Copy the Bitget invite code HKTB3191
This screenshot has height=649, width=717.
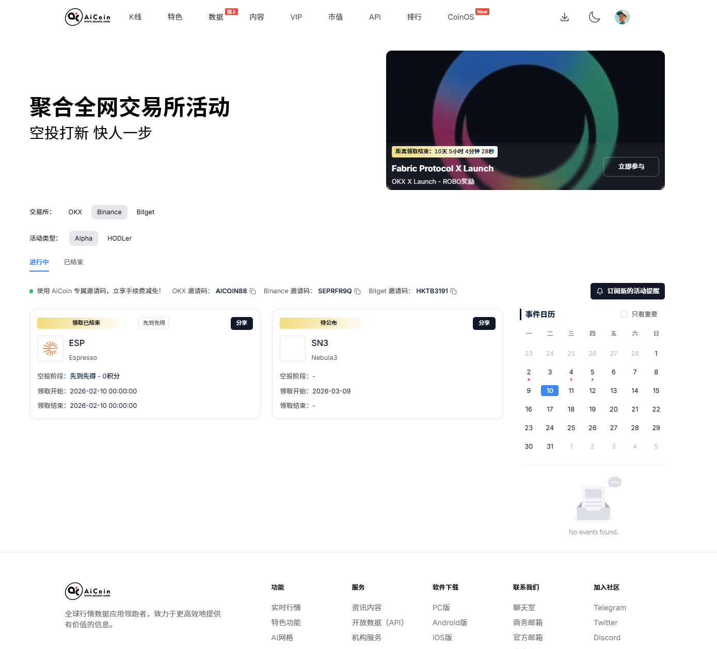pyautogui.click(x=453, y=291)
